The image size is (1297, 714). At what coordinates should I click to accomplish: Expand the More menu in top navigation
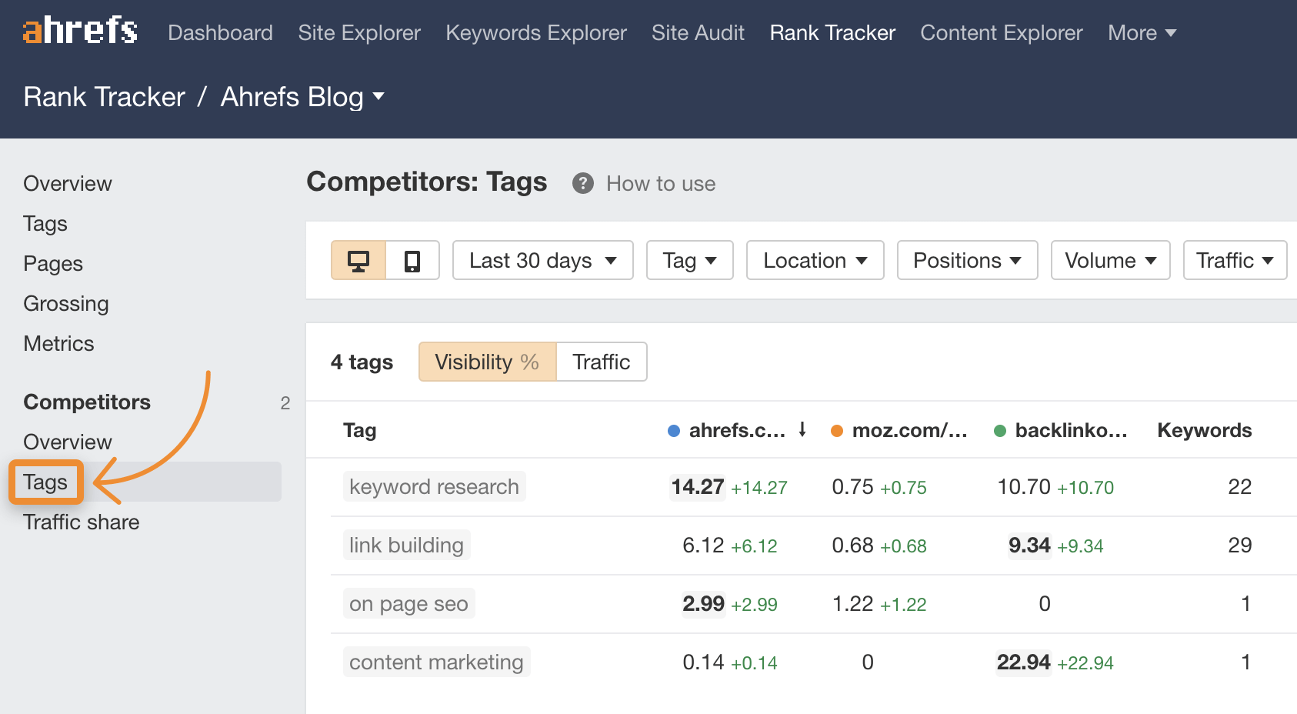[1142, 33]
